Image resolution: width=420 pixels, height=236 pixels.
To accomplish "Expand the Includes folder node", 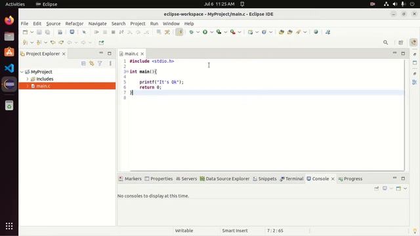I will click(x=28, y=79).
